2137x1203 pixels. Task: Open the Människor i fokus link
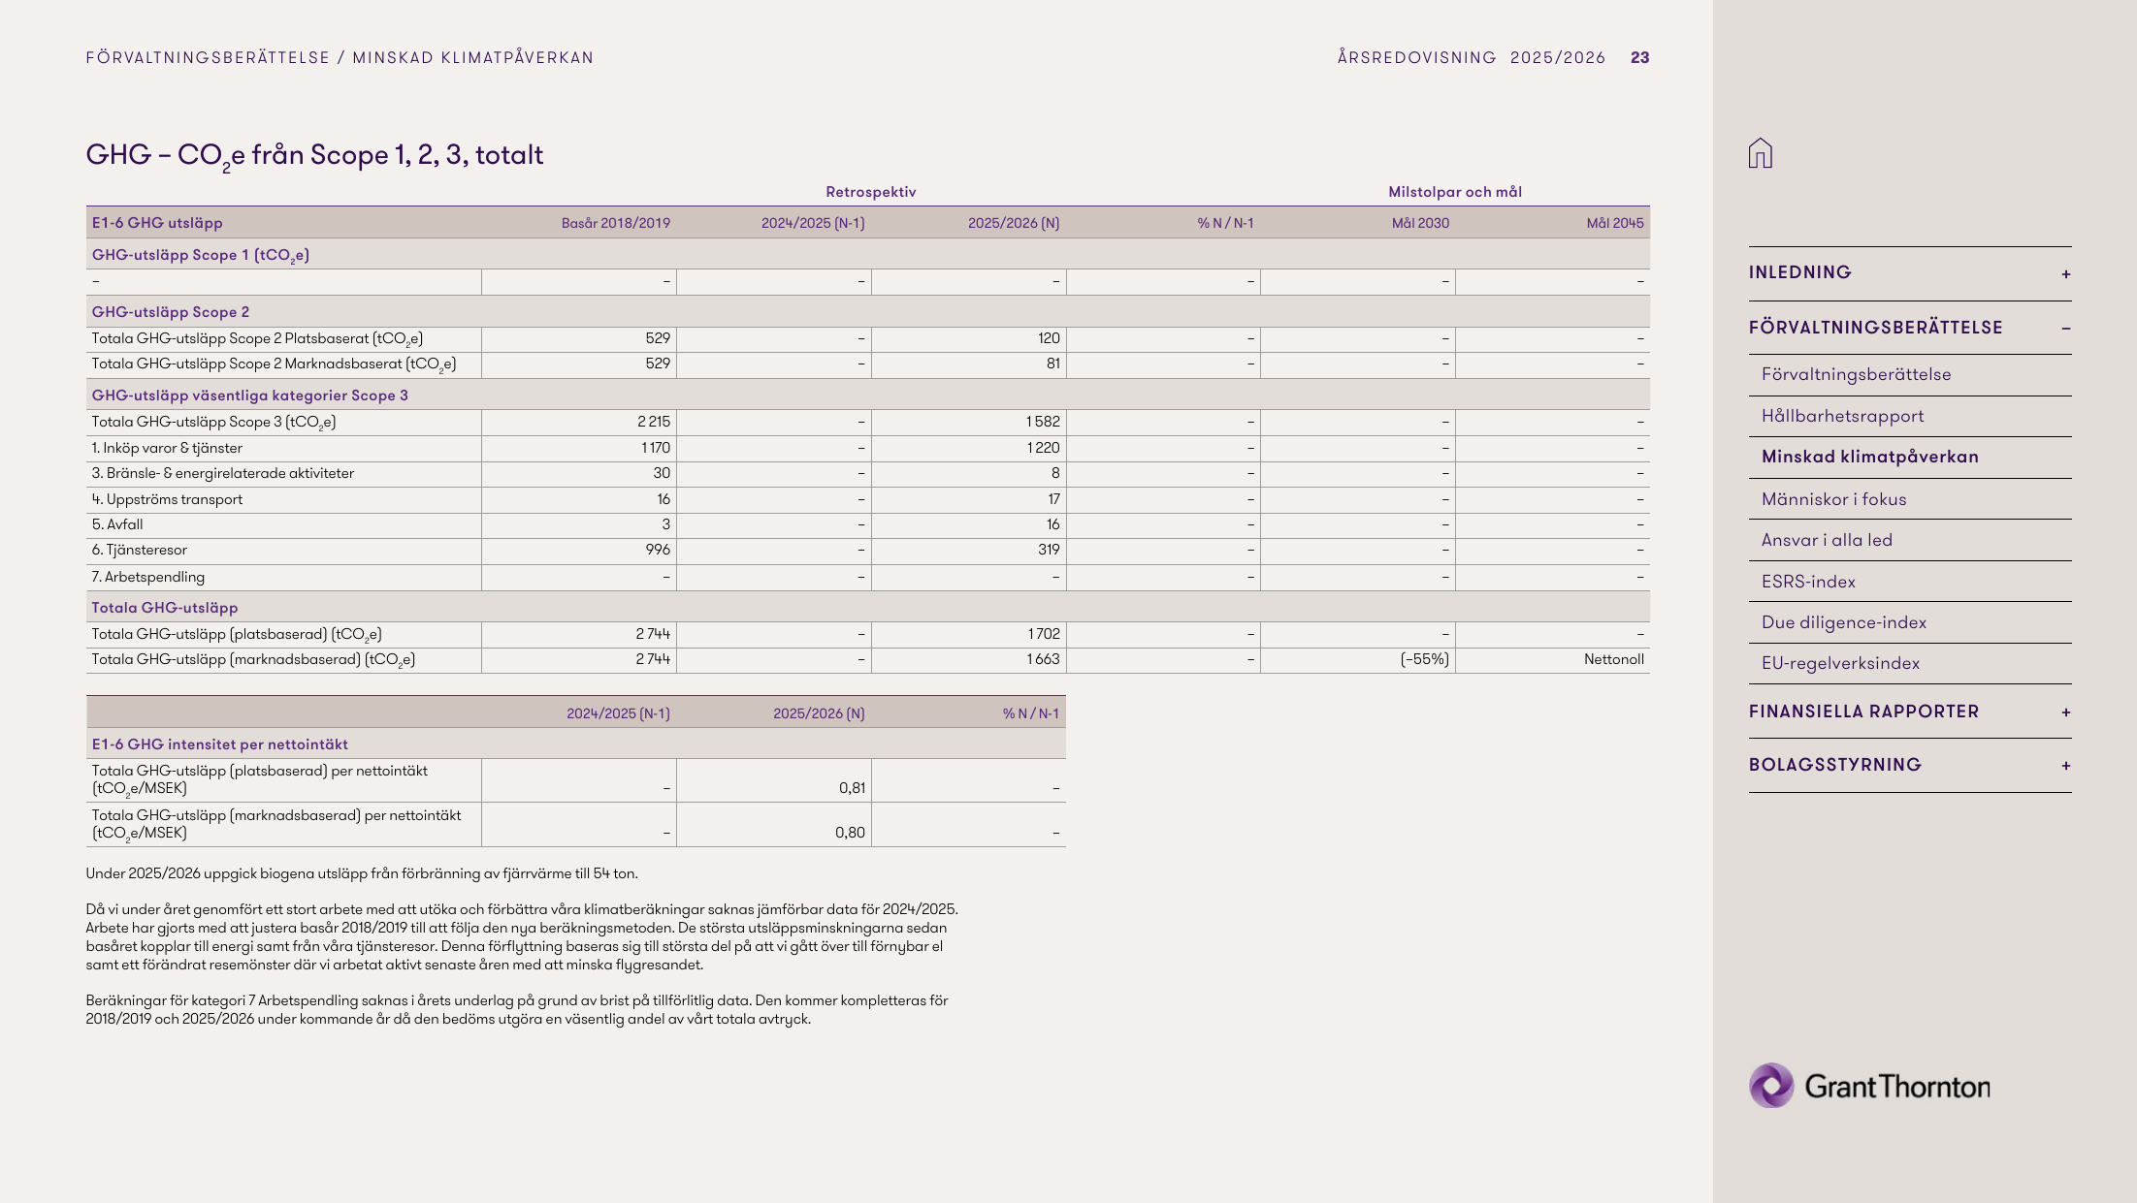pyautogui.click(x=1833, y=499)
